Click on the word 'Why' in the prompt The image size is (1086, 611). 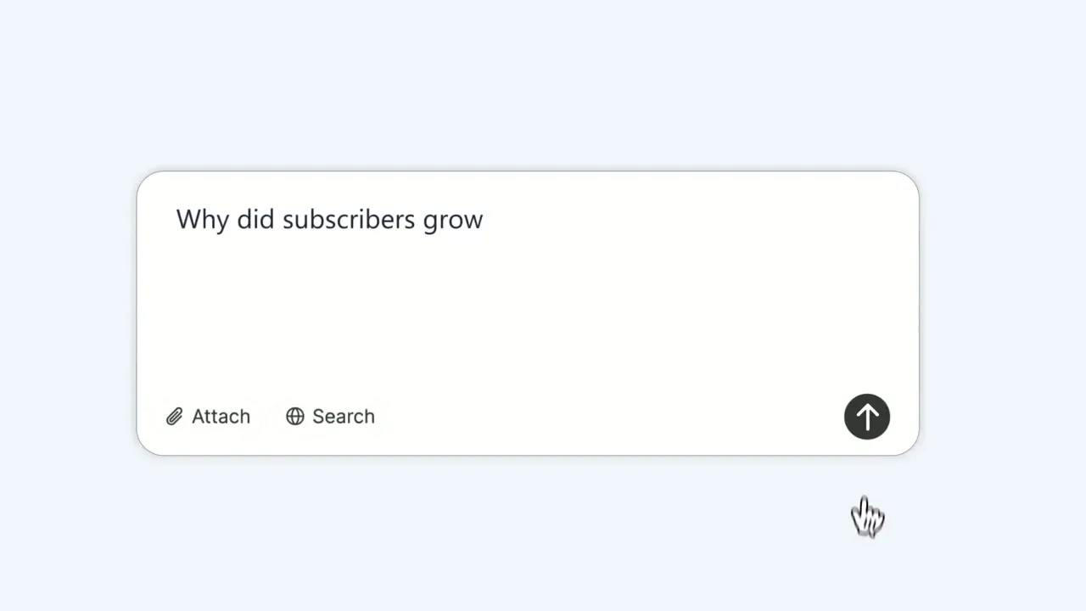coord(203,220)
